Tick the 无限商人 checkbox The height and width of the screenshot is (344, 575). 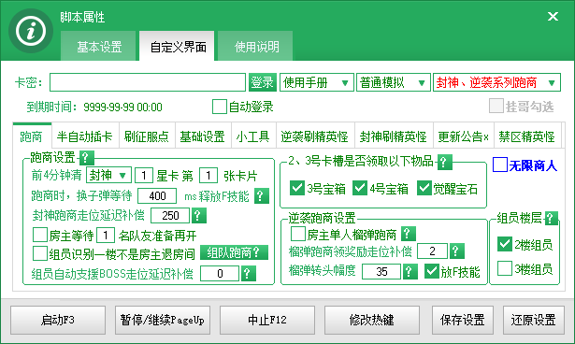500,165
